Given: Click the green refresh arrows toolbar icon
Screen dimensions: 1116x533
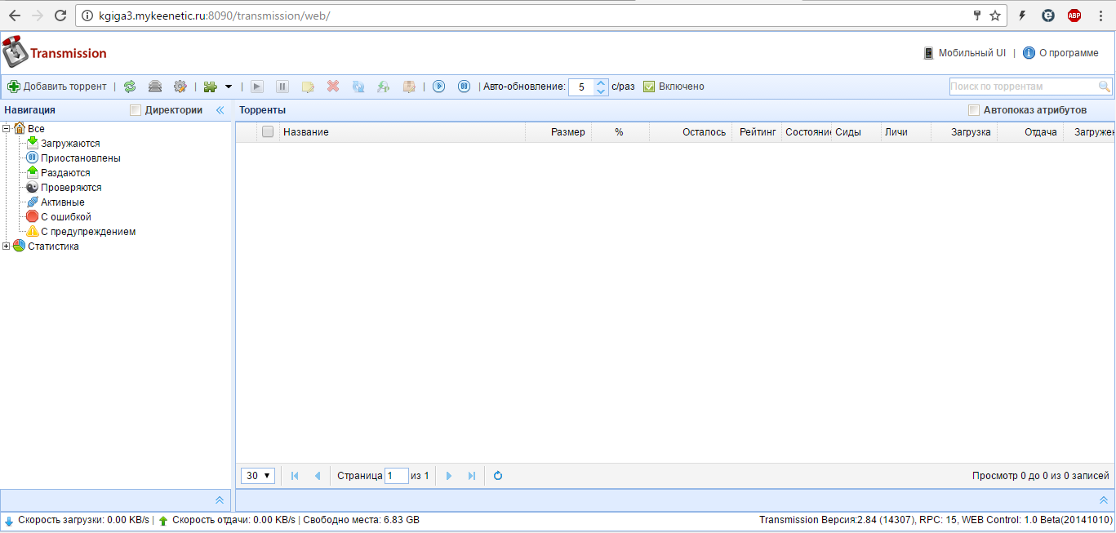Looking at the screenshot, I should [x=130, y=87].
